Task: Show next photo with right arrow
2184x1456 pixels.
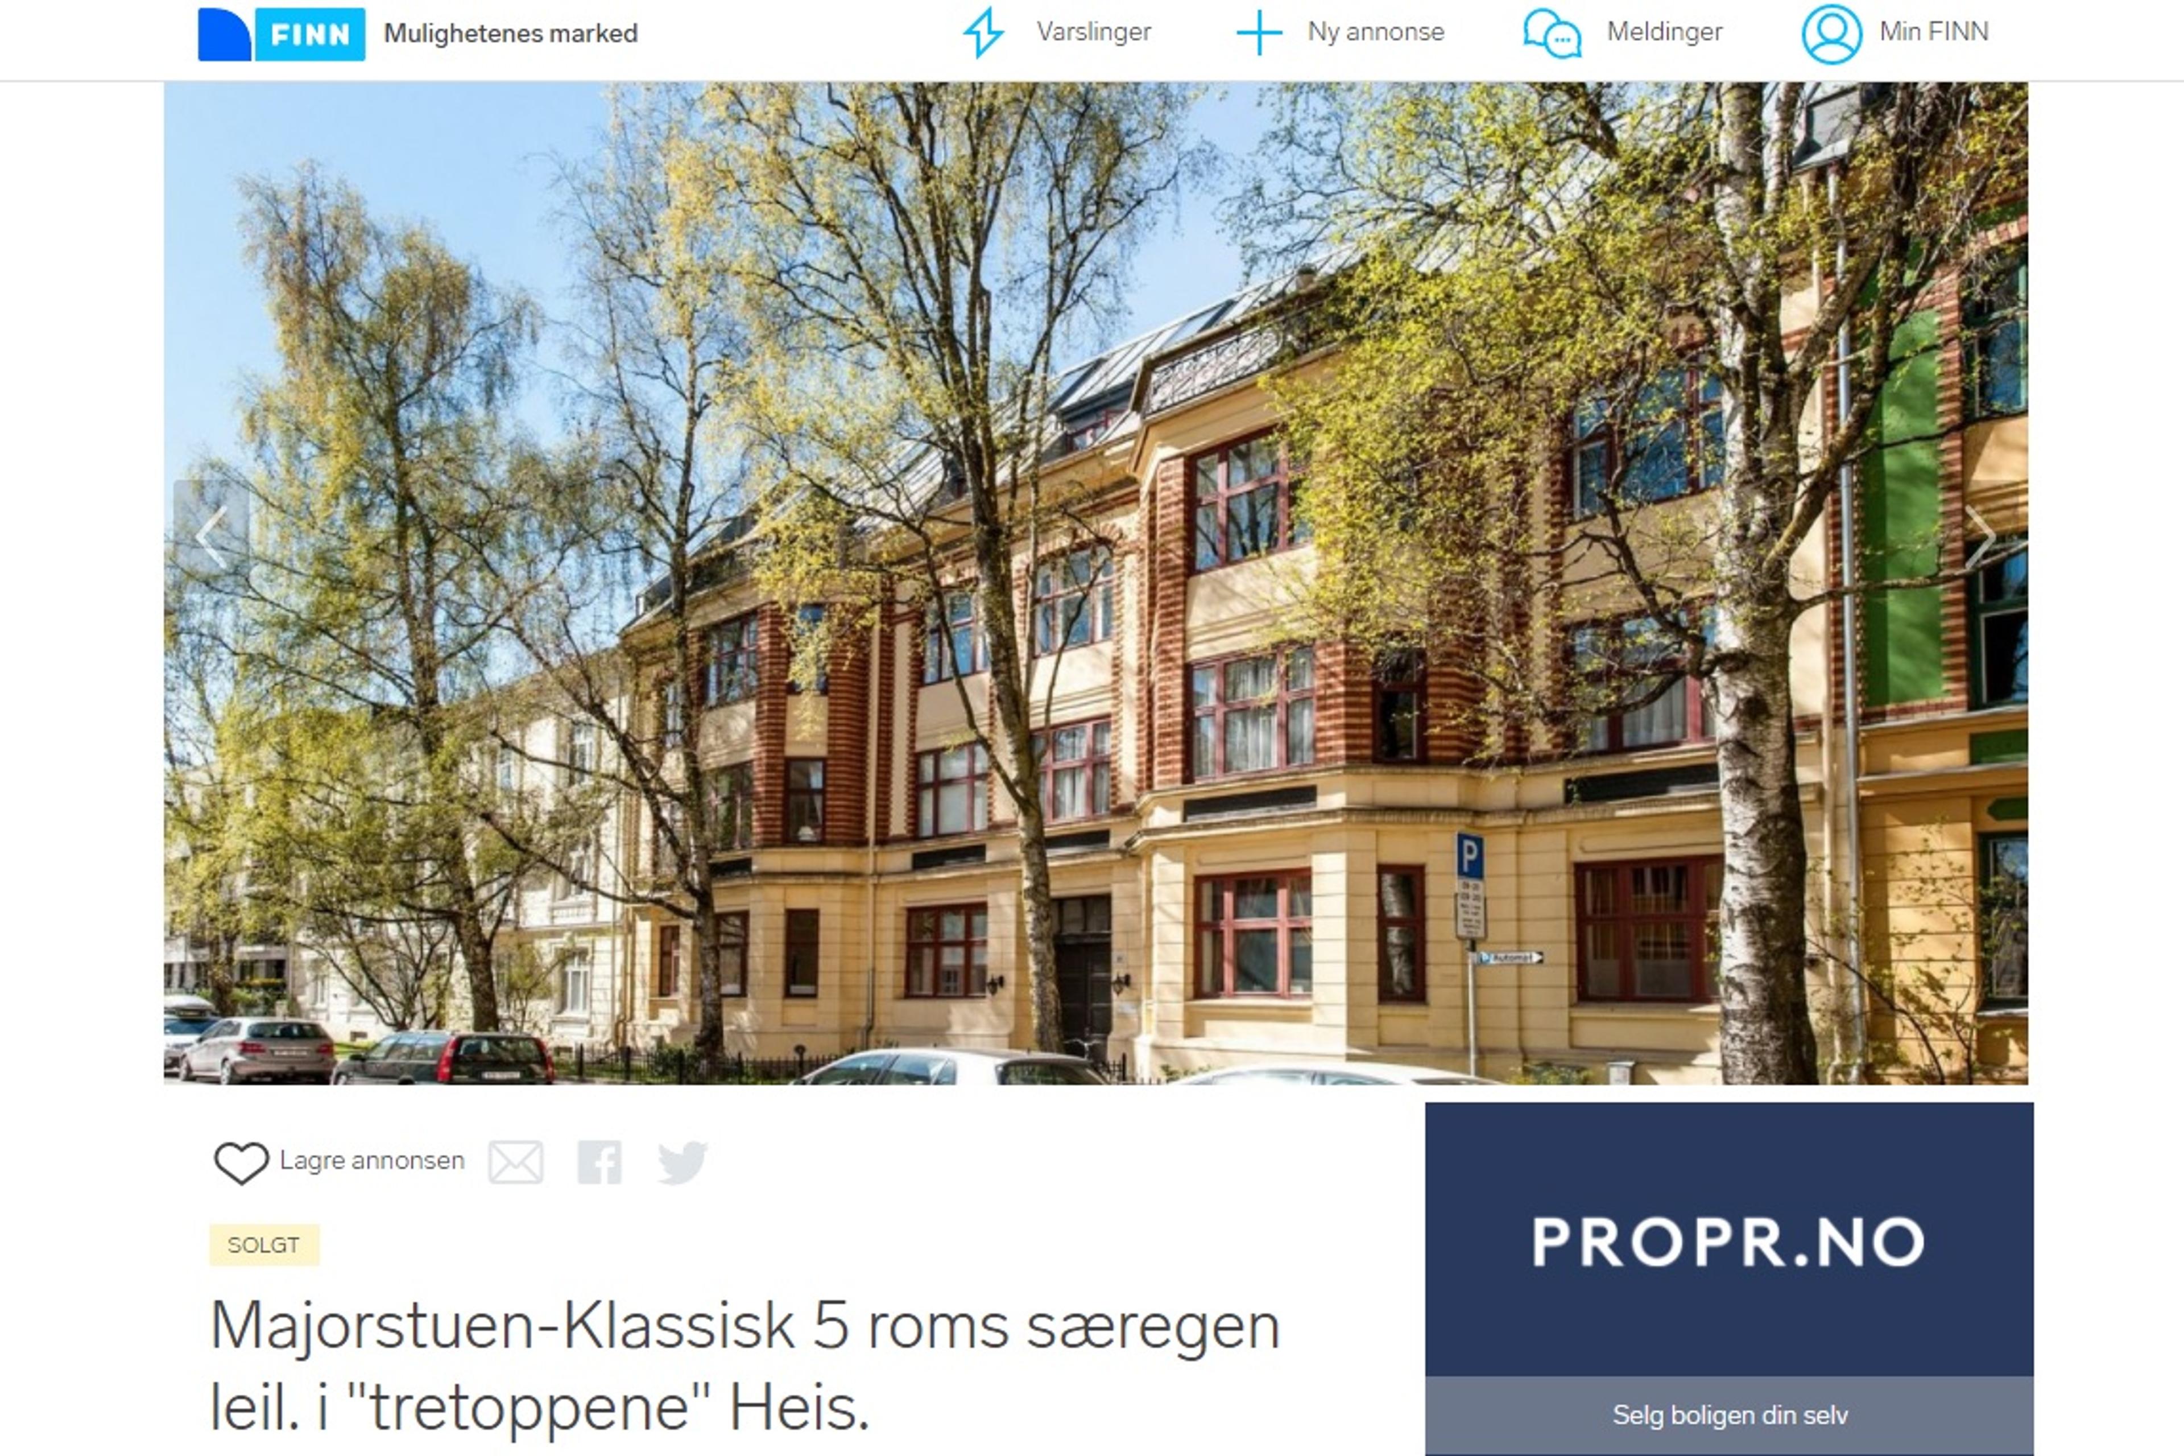Action: click(x=1981, y=537)
